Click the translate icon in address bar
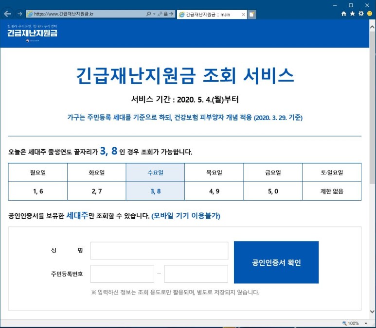 pyautogui.click(x=160, y=14)
